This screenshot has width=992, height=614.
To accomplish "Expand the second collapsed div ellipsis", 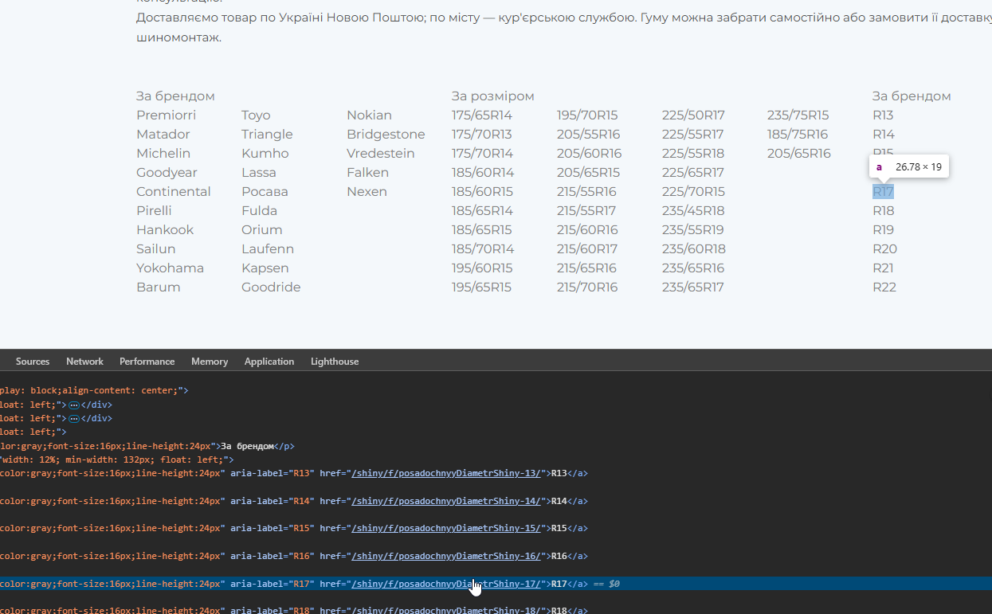I will (x=74, y=418).
